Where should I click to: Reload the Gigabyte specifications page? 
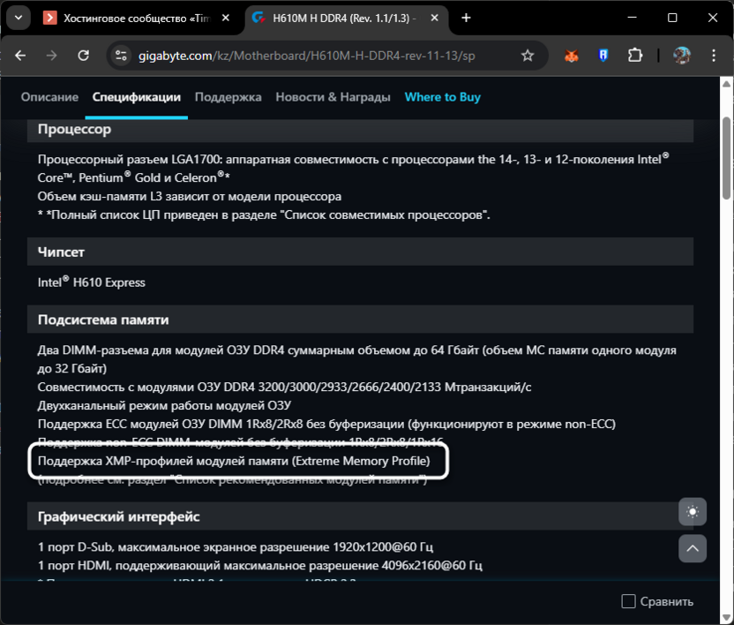(x=84, y=55)
